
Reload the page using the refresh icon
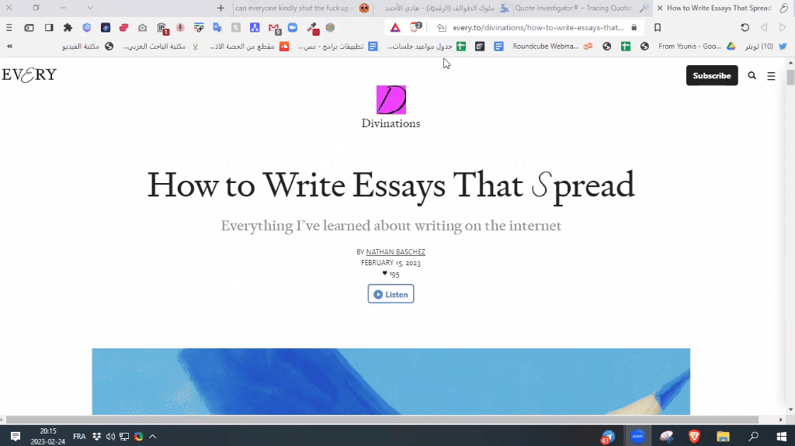[745, 27]
